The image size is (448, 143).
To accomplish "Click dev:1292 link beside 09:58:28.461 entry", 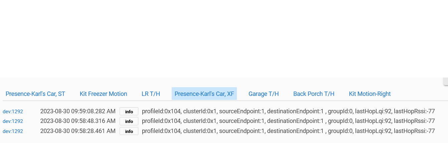I will click(13, 131).
